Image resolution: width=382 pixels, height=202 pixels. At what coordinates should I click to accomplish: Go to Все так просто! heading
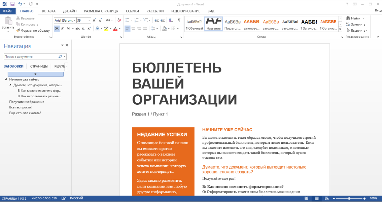[21, 107]
